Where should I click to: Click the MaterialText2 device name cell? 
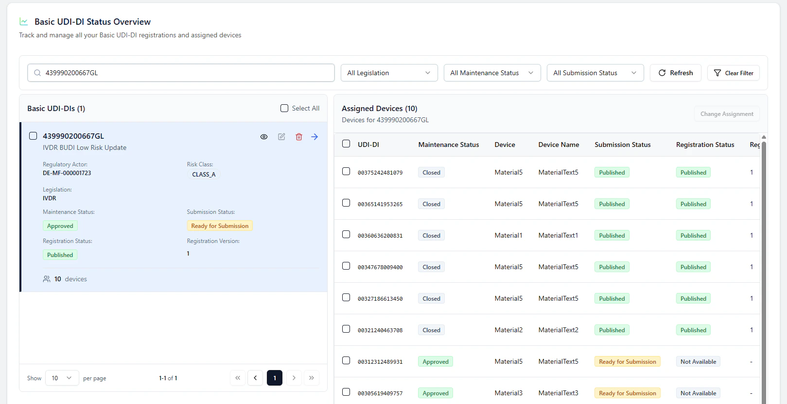pyautogui.click(x=559, y=330)
